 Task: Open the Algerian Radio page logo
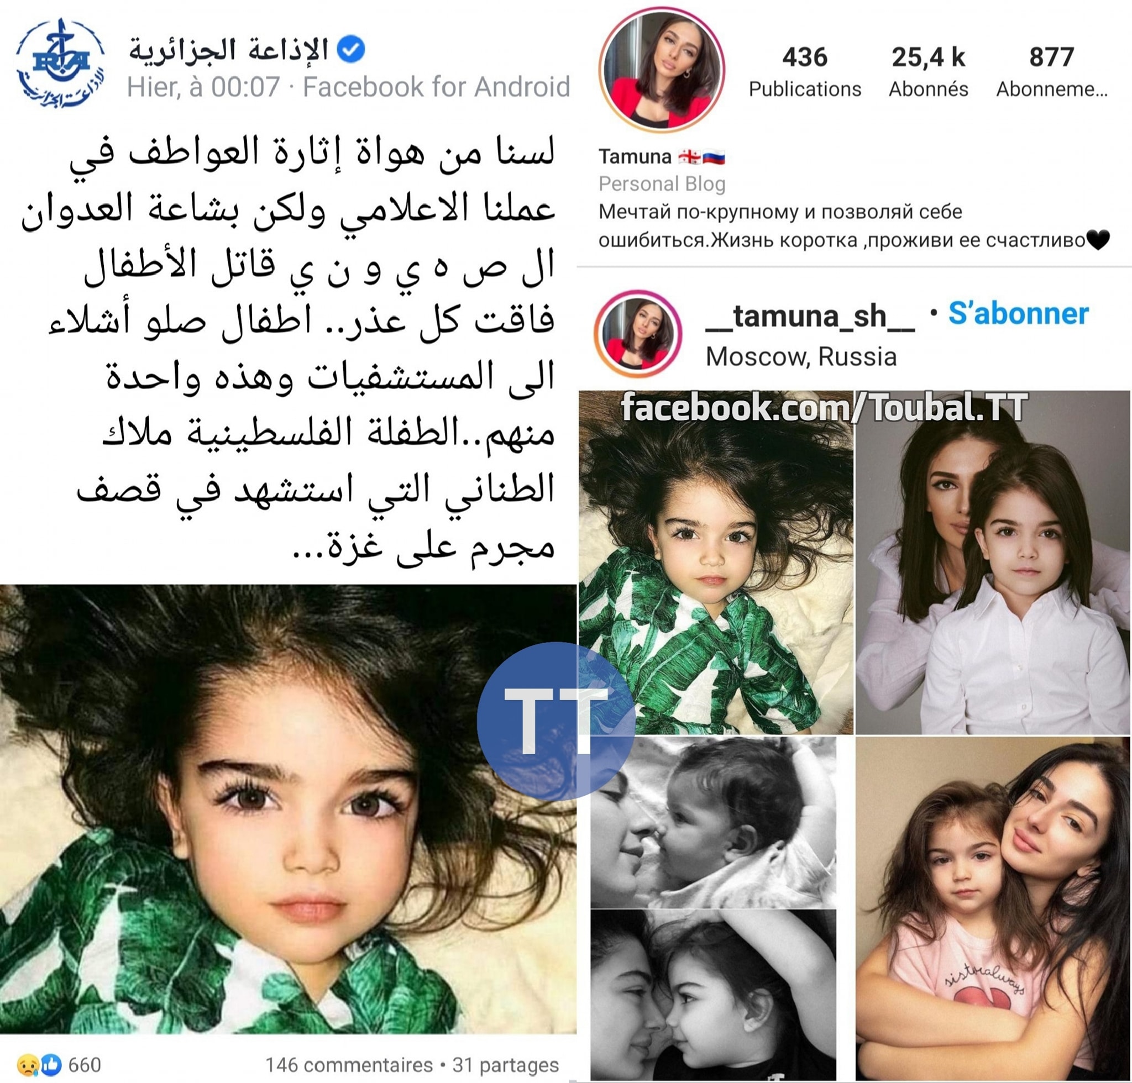point(61,64)
